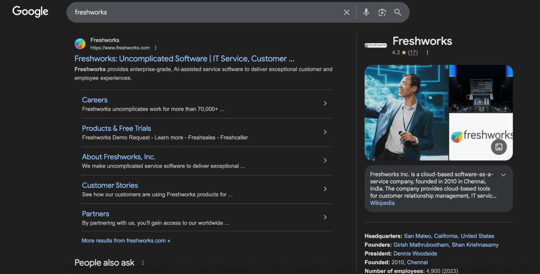Expand the Careers sitelink chevron
The image size is (540, 274).
coord(325,104)
